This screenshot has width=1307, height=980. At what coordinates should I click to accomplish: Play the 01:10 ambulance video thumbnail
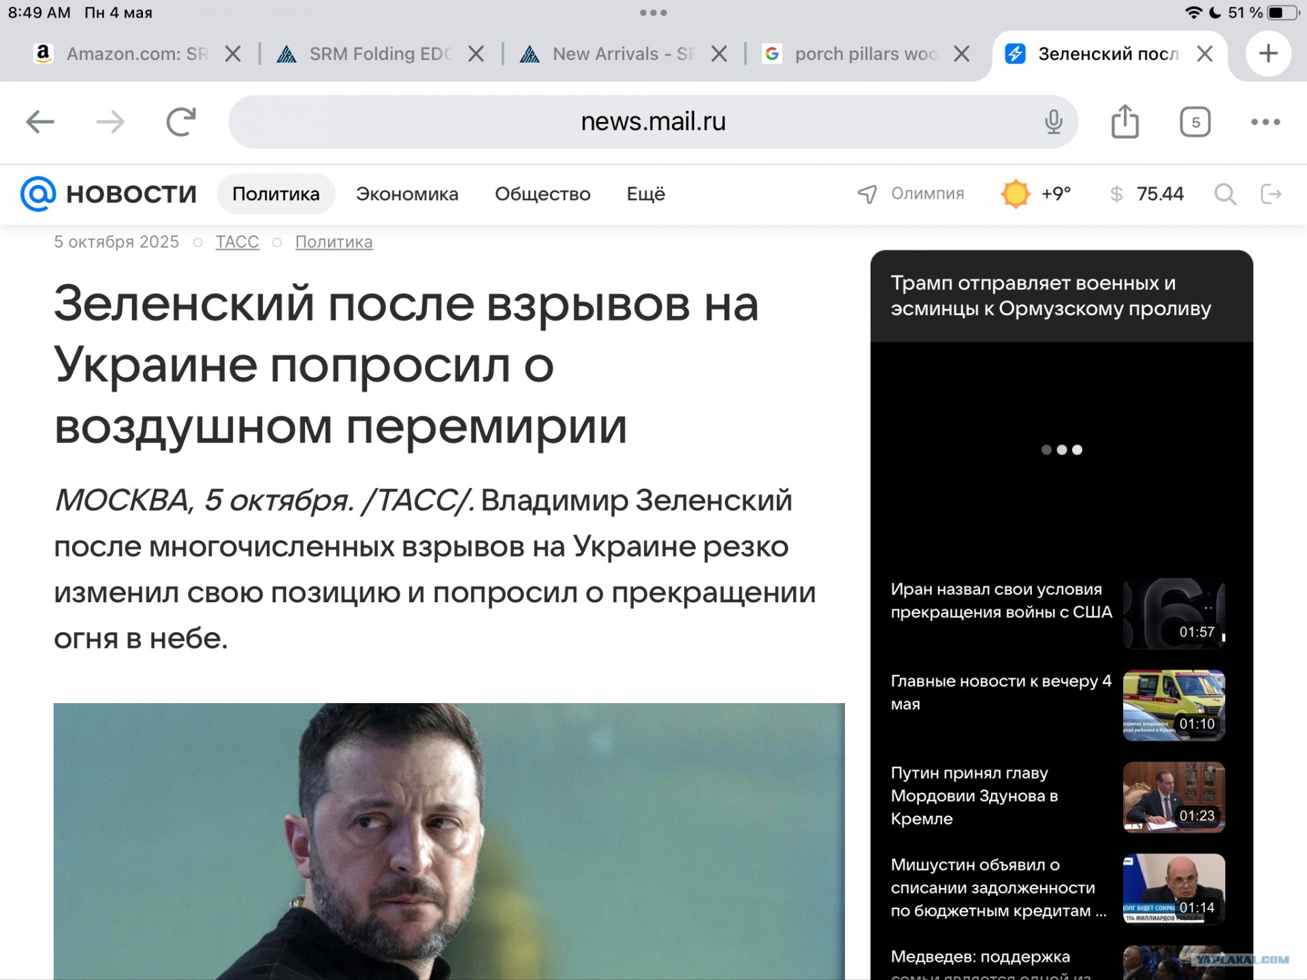[x=1174, y=706]
